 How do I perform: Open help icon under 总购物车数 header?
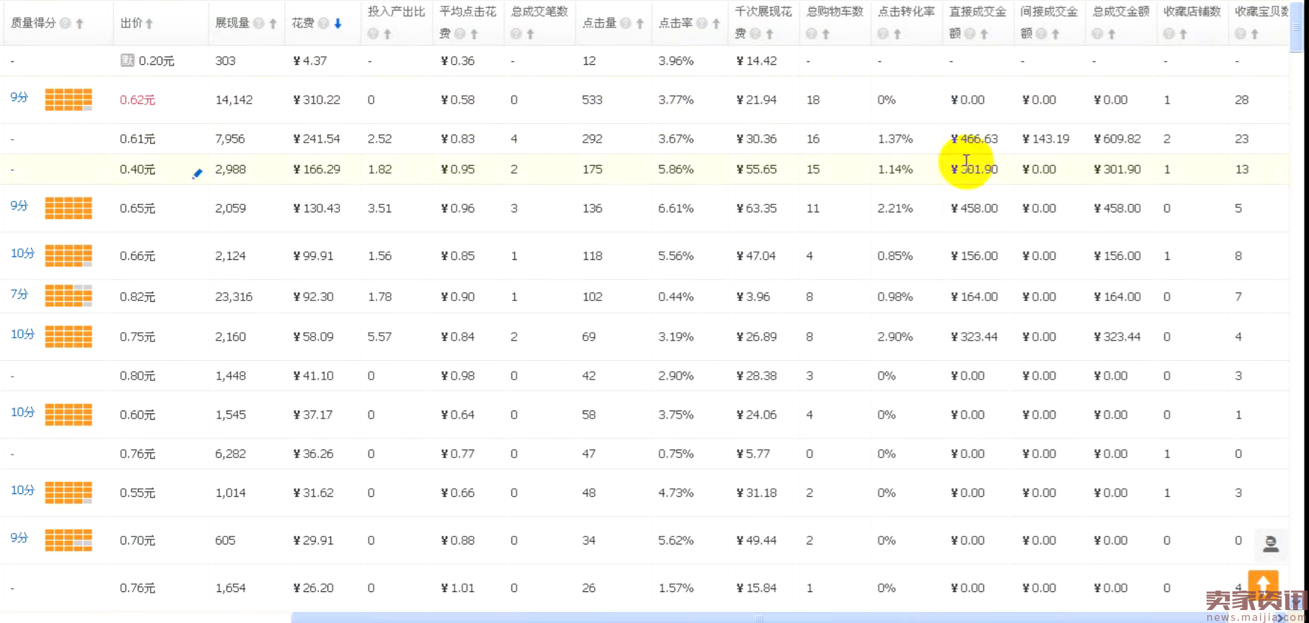tap(811, 34)
